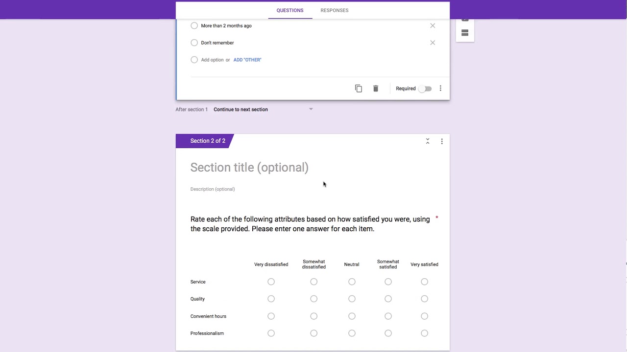Click the 'Very dissatisfied' column header
Viewport: 627px width, 352px height.
271,264
